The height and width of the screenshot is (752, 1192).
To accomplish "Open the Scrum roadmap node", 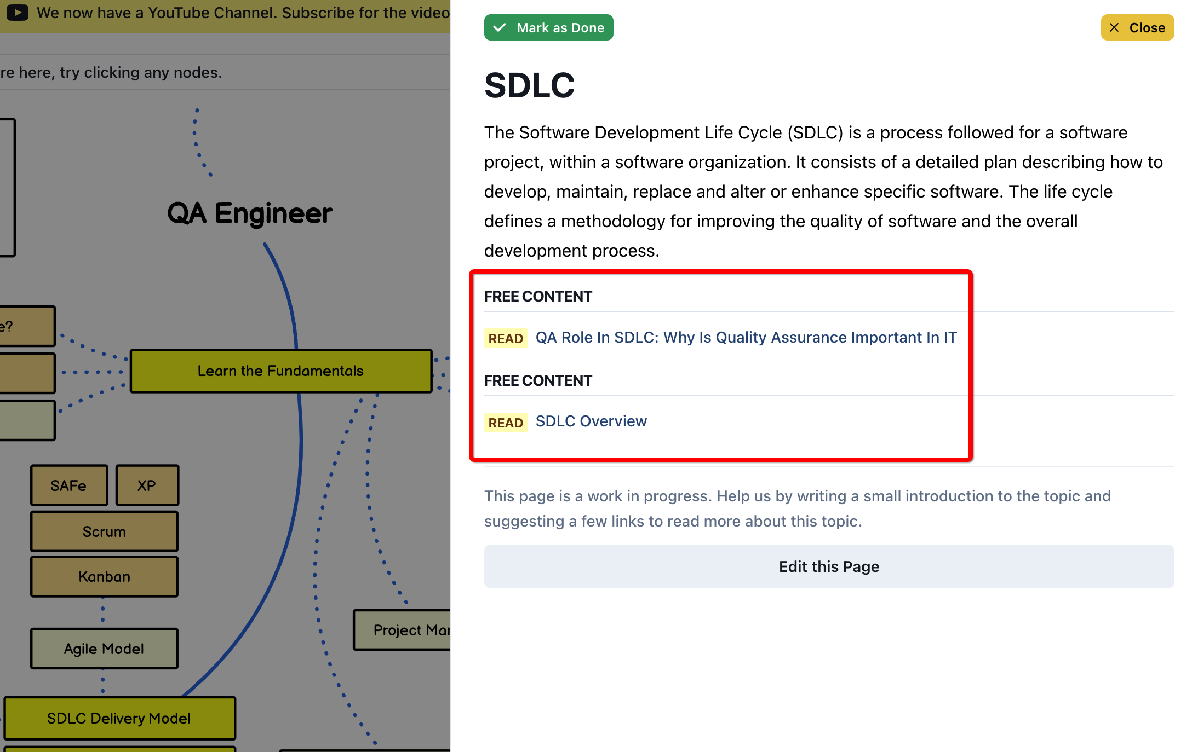I will (x=104, y=531).
